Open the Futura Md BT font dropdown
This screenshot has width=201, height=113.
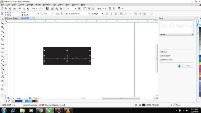89,14
